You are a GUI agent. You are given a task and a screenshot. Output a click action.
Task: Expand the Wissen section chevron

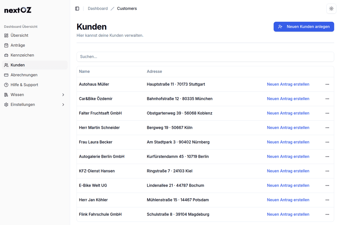point(63,95)
